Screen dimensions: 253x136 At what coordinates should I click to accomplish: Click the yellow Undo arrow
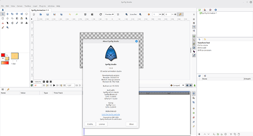coord(70,14)
